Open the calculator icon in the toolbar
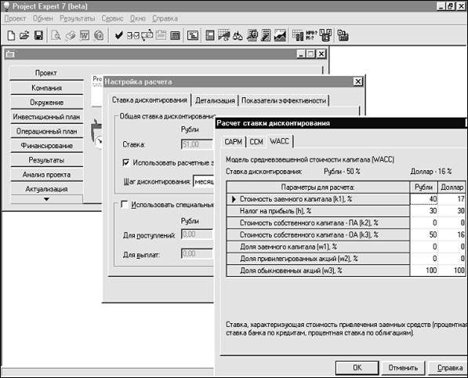The image size is (468, 378). click(175, 35)
